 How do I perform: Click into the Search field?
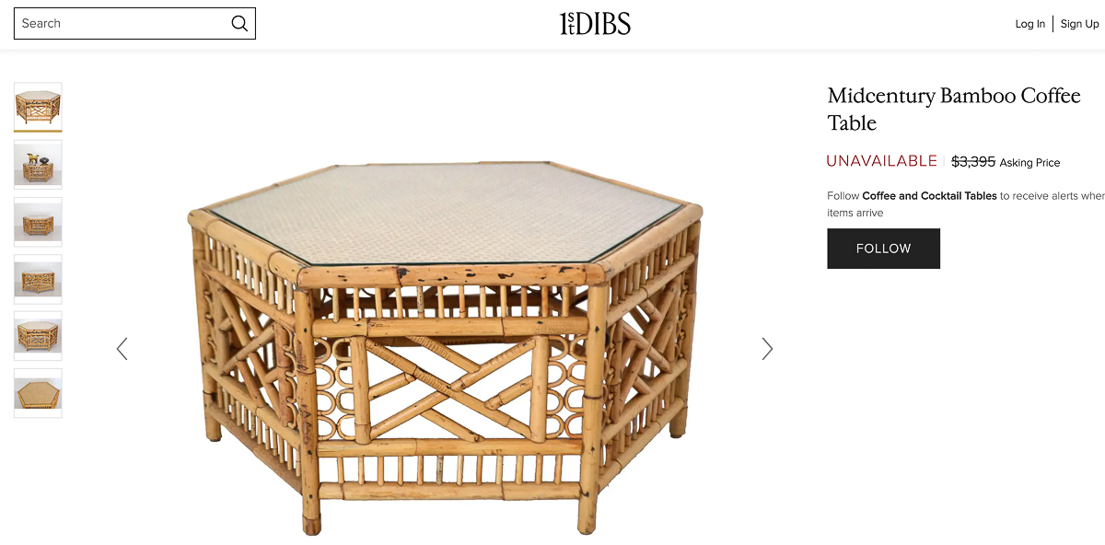tap(134, 24)
